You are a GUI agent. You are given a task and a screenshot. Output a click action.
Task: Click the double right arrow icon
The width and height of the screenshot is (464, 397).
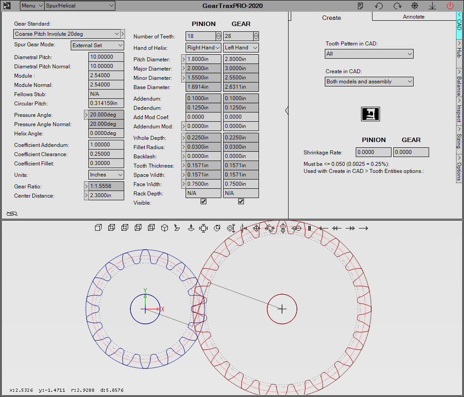point(350,228)
